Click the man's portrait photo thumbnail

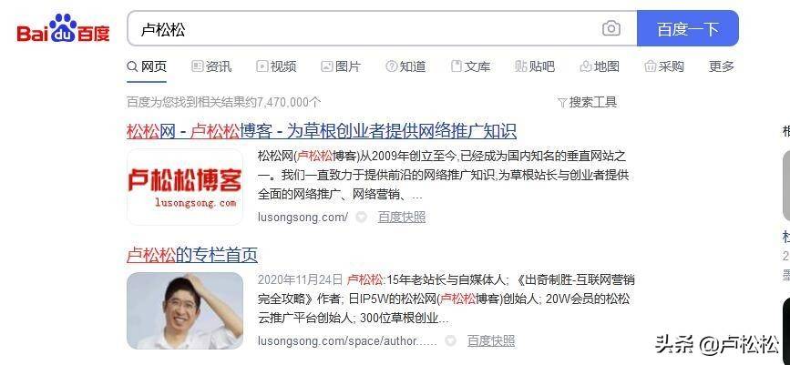(x=185, y=310)
